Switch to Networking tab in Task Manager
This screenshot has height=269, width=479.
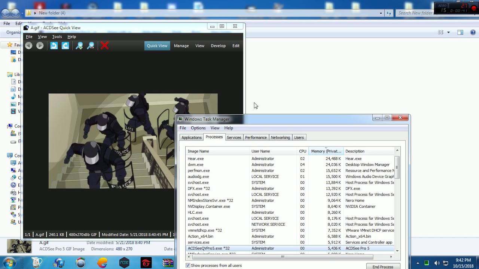click(280, 137)
